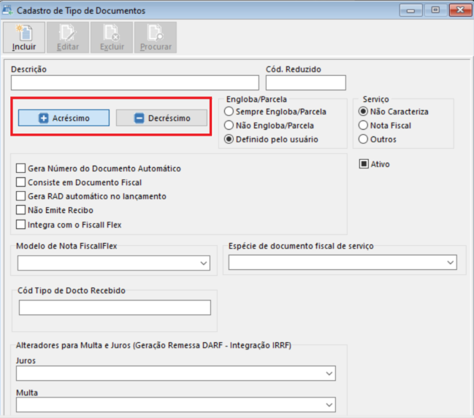Click the Acréscimo button
The image size is (474, 418).
(64, 117)
